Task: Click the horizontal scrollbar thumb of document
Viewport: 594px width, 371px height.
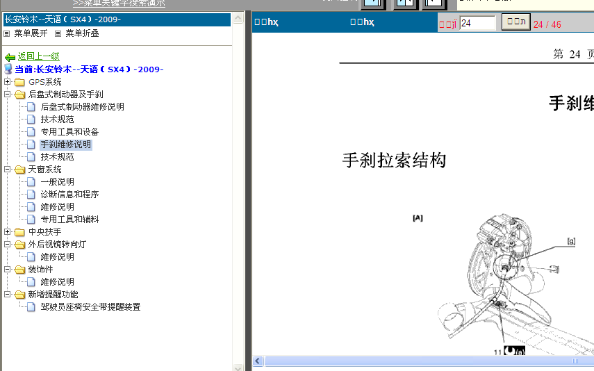Action: 429,361
